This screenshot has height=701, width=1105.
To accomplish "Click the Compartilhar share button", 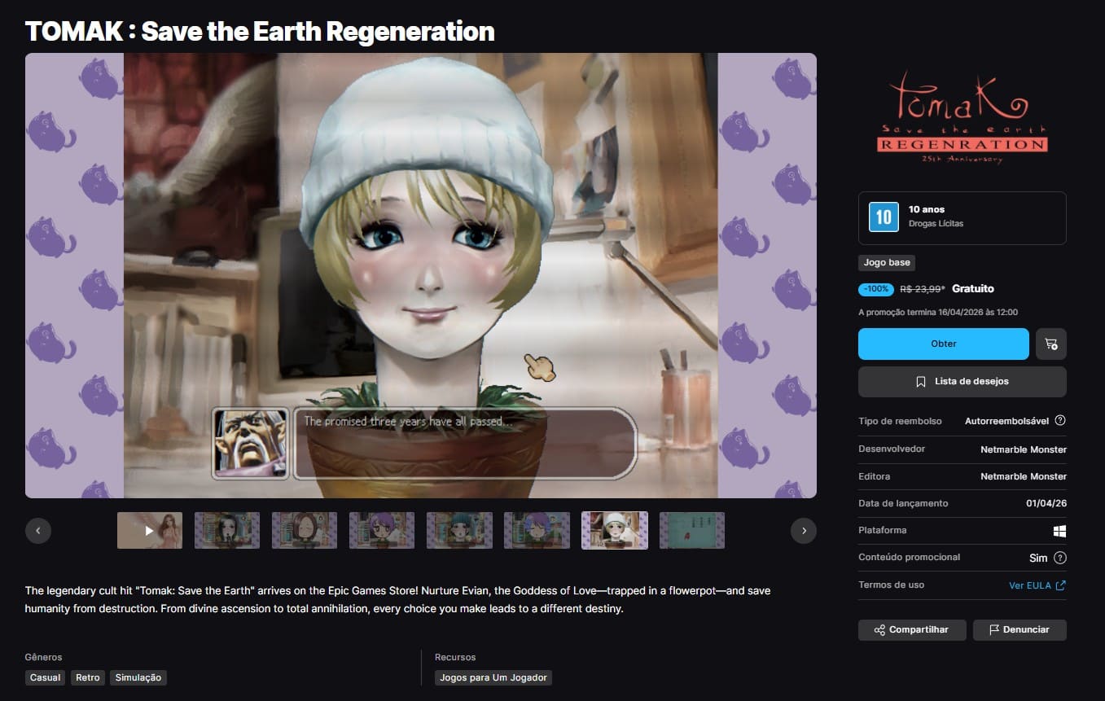I will (912, 630).
